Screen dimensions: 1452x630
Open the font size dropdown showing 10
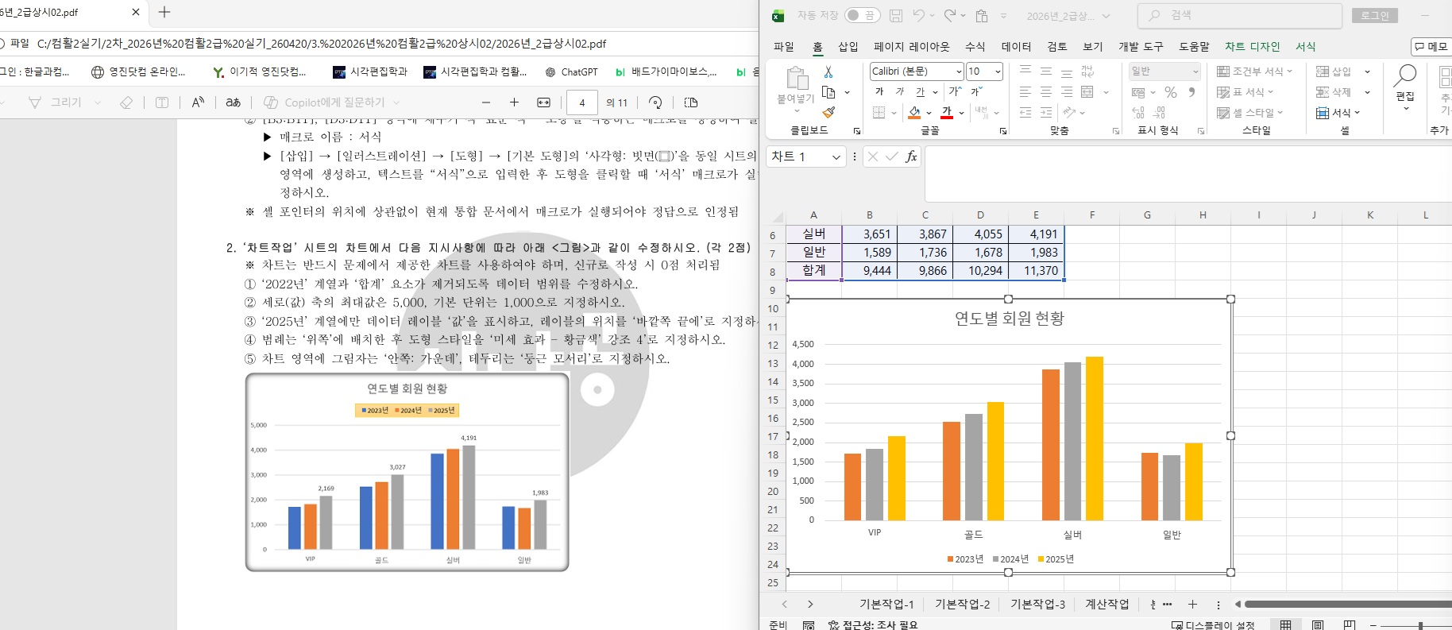pos(998,72)
